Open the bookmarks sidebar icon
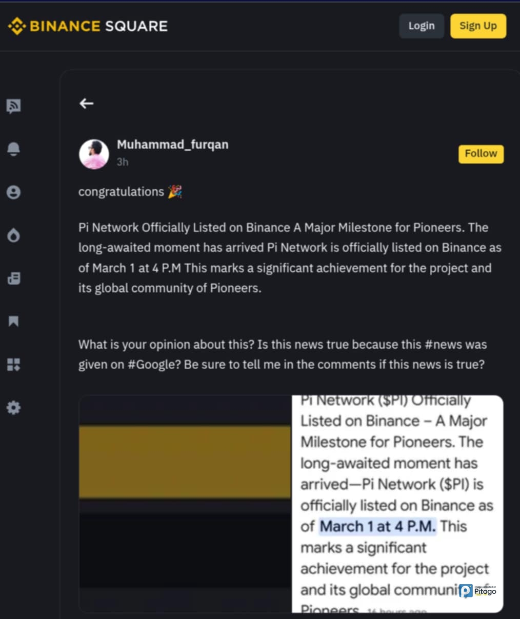520x619 pixels. [x=14, y=322]
